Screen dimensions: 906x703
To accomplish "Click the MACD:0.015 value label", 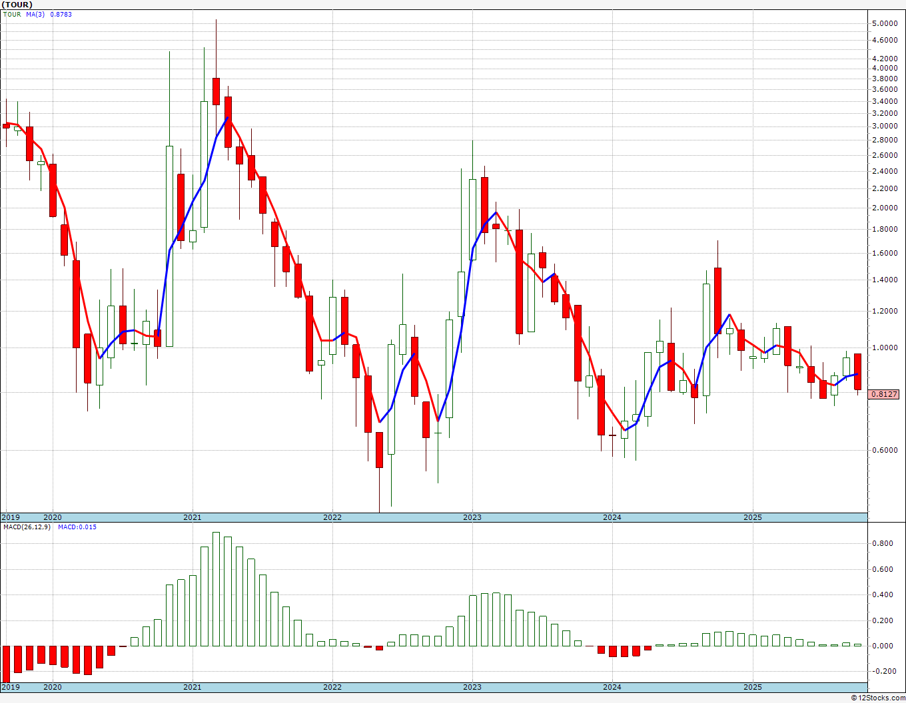I will [x=77, y=527].
